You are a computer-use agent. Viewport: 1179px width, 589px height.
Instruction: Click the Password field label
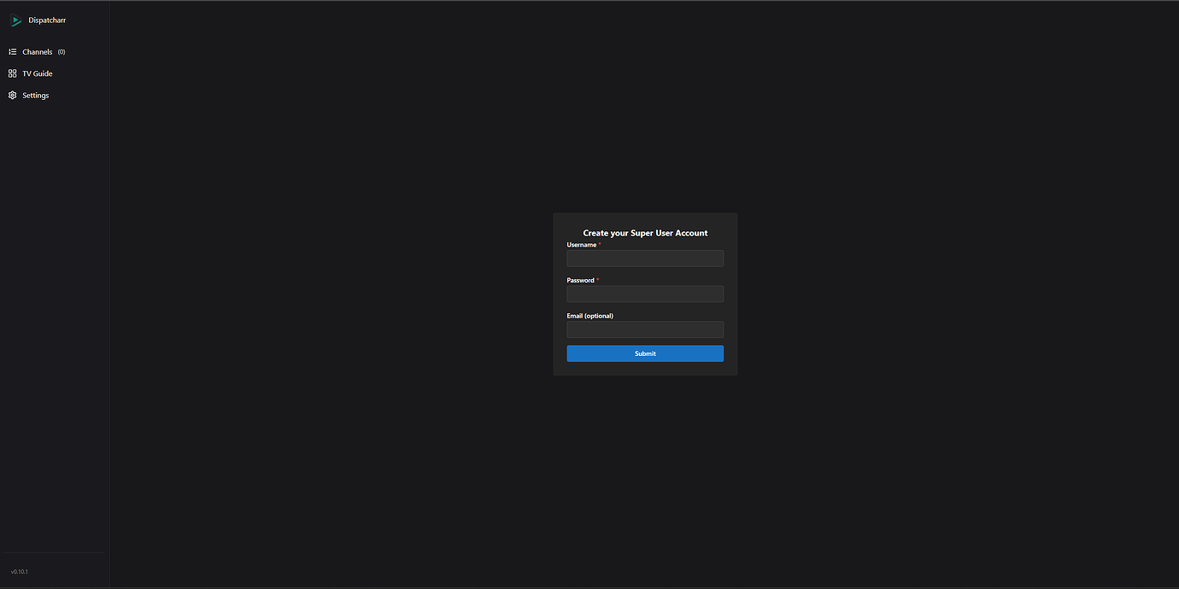point(581,280)
